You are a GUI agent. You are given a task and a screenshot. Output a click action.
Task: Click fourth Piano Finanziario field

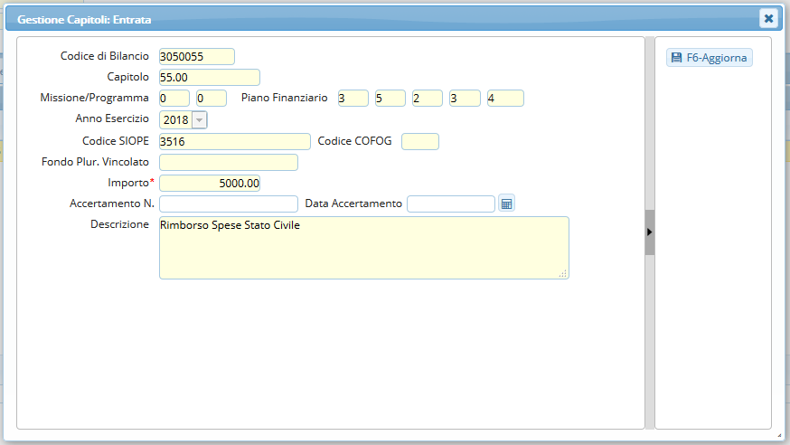[464, 98]
